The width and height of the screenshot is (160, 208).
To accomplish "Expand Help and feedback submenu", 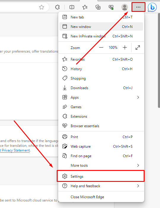I will pyautogui.click(x=101, y=186).
